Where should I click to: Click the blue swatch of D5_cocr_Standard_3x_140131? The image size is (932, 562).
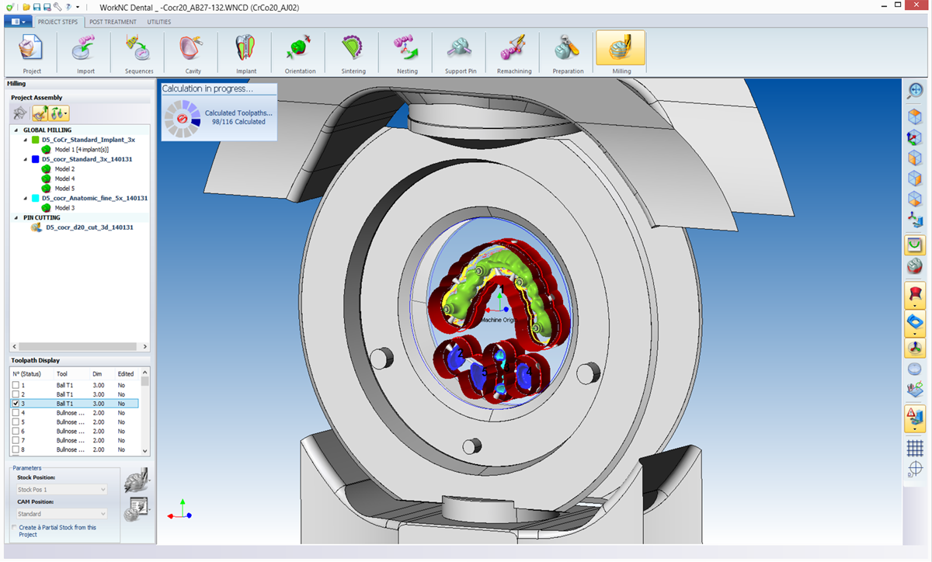click(x=36, y=159)
